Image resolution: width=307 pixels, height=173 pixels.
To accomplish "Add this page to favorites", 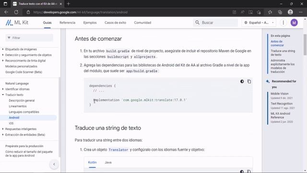I will pos(259,12).
